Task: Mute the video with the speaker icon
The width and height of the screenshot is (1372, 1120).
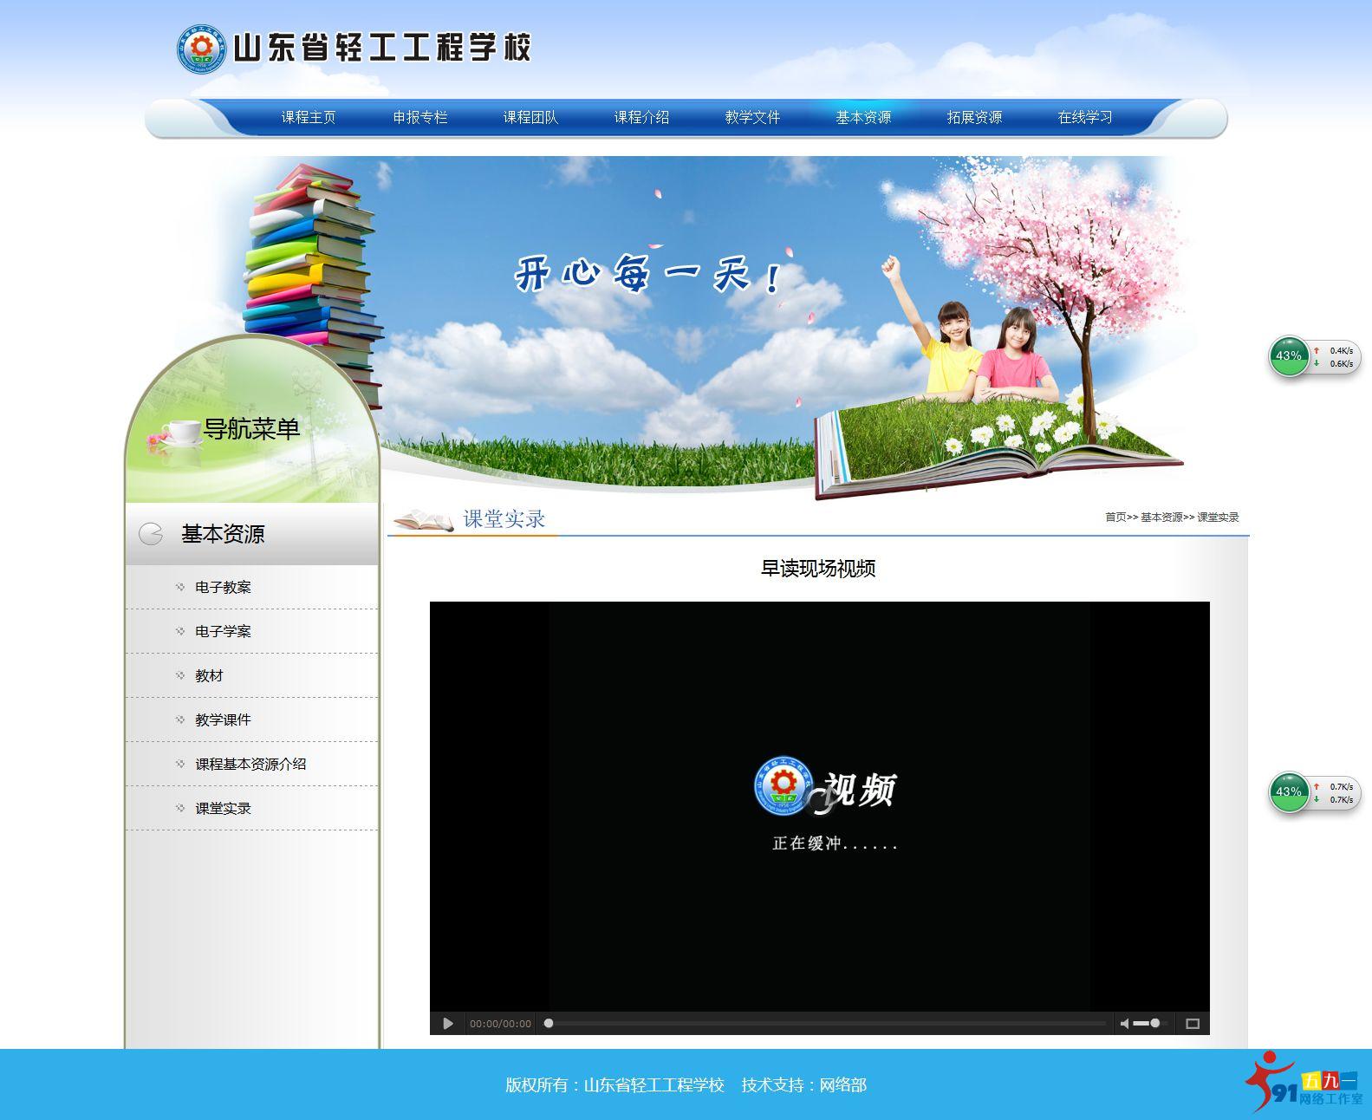Action: coord(1124,1024)
